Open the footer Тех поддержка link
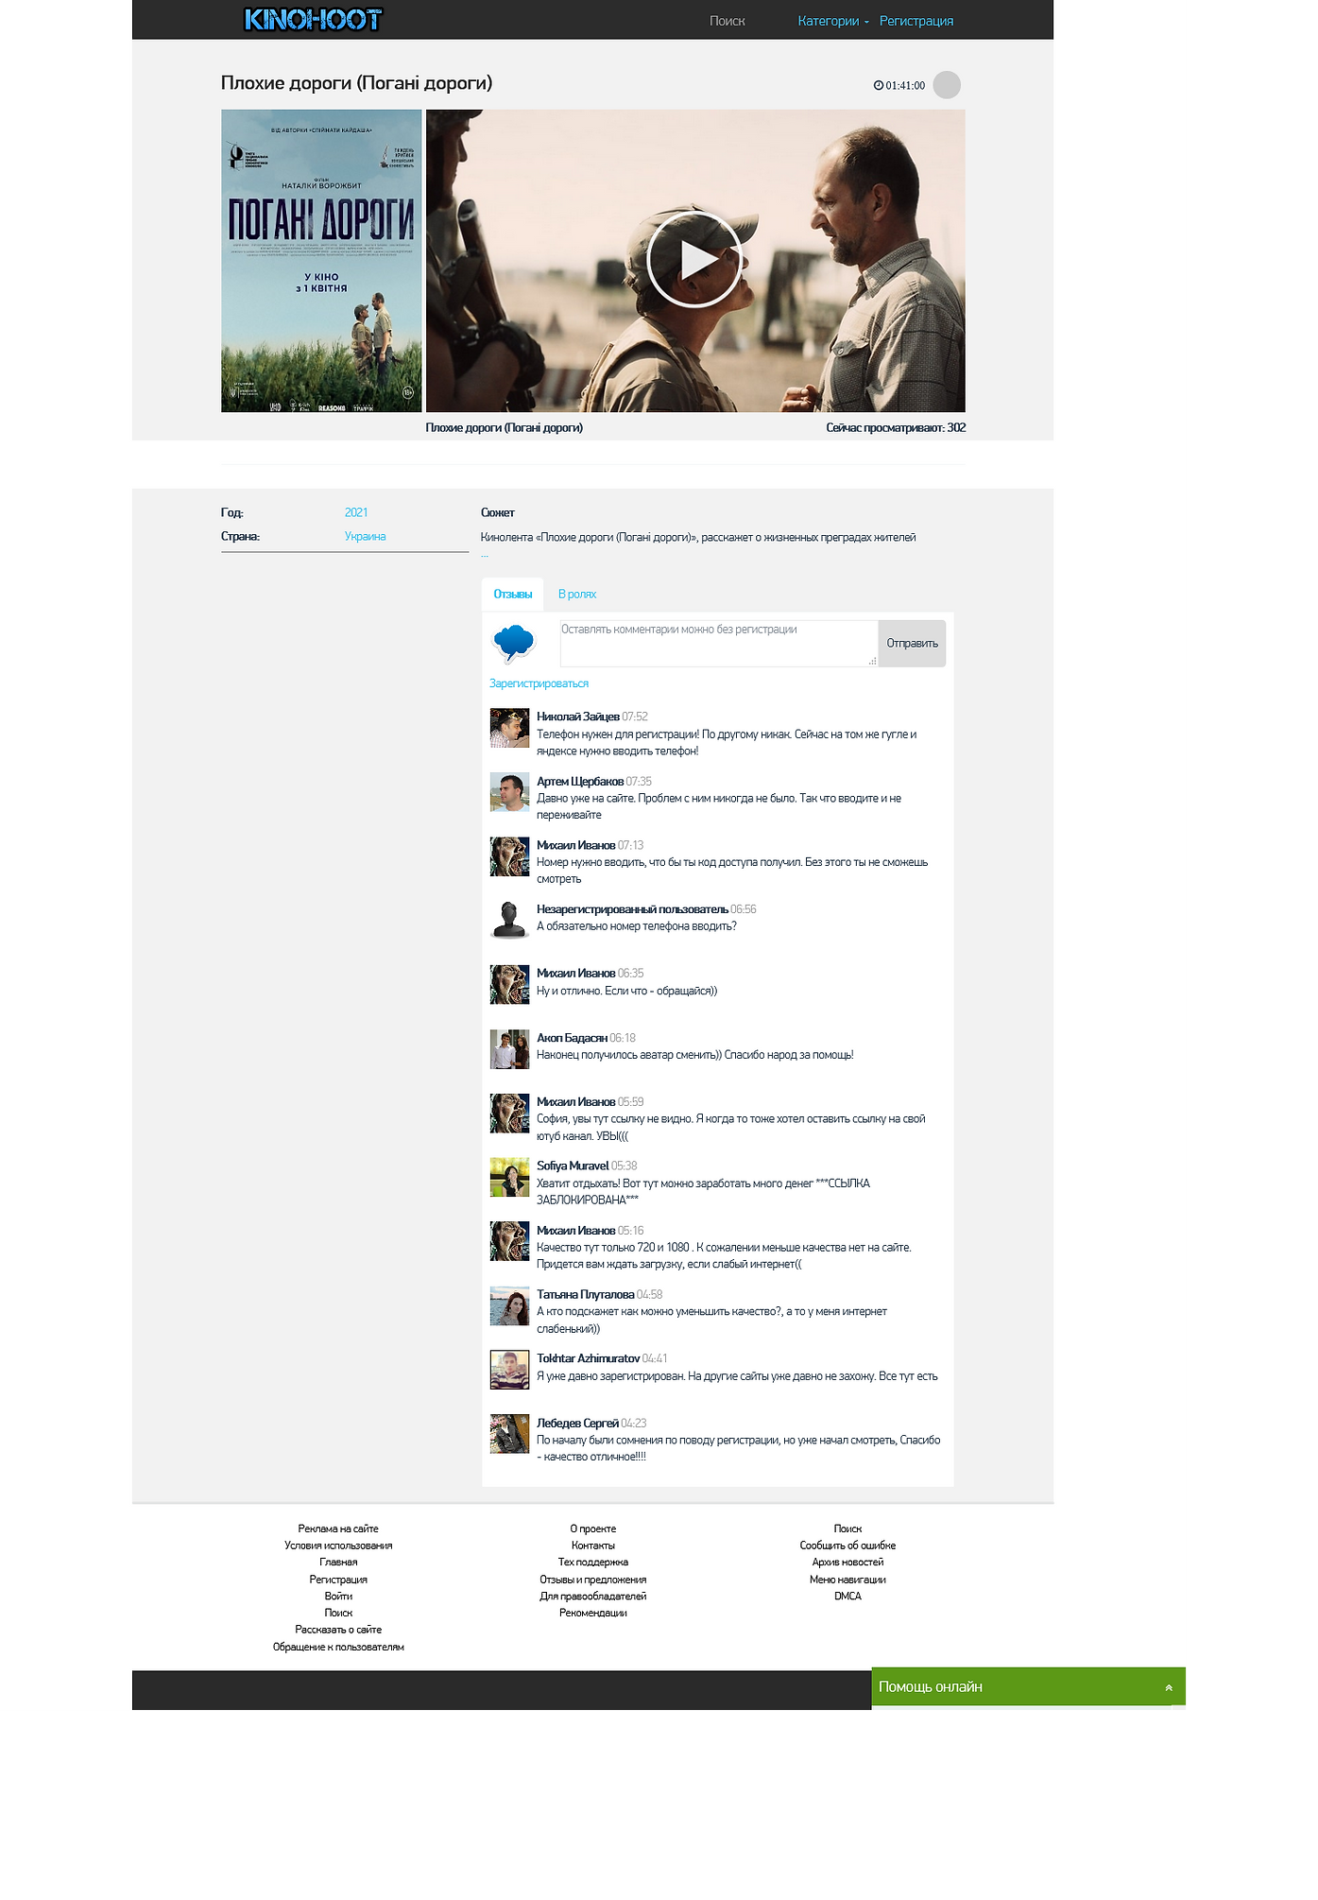 click(593, 1562)
